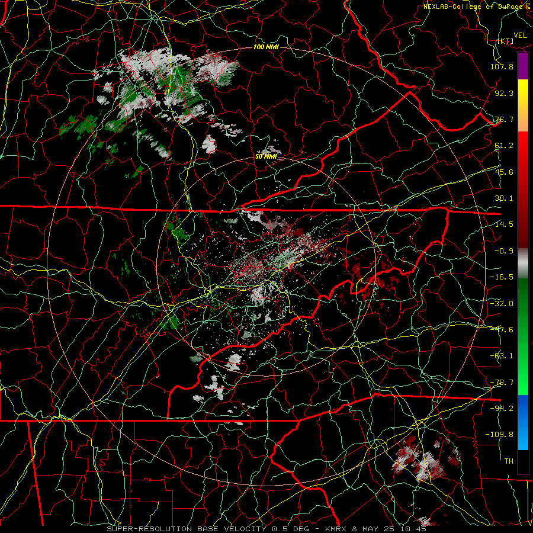
Task: Click the -78.7 velocity scale value
Action: (502, 382)
